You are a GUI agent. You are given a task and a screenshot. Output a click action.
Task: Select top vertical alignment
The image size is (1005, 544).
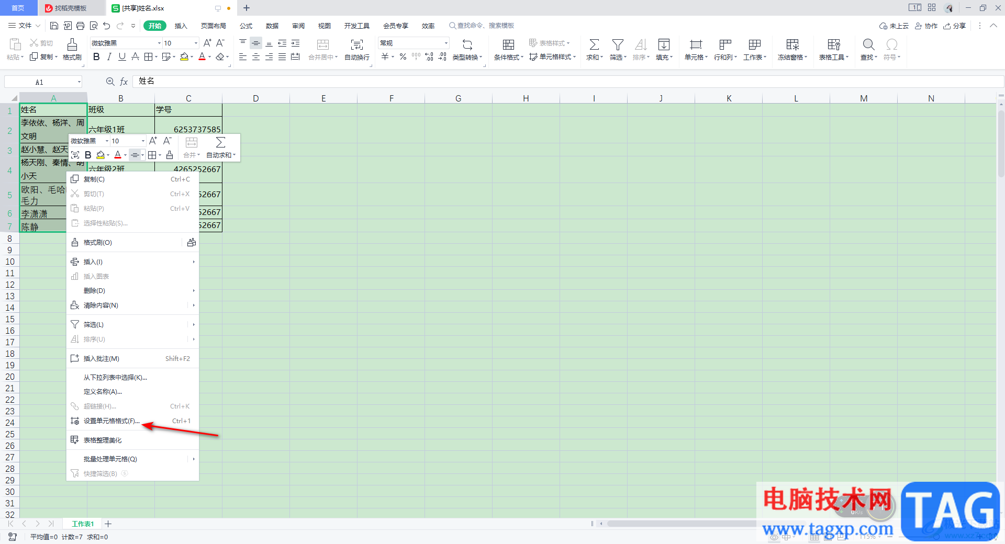(x=243, y=43)
